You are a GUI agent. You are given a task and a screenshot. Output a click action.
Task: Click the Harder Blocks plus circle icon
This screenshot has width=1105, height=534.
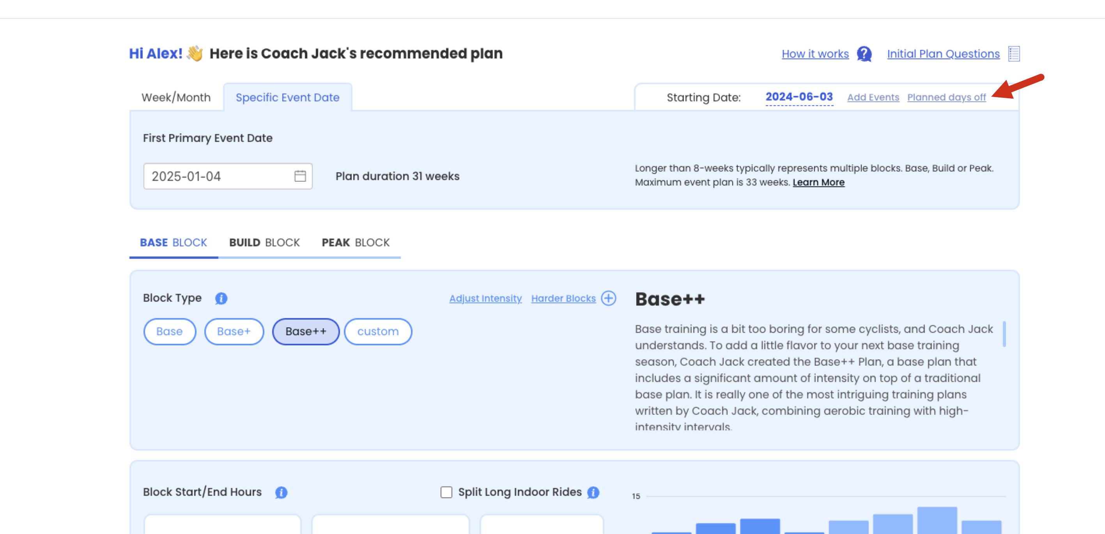tap(608, 298)
